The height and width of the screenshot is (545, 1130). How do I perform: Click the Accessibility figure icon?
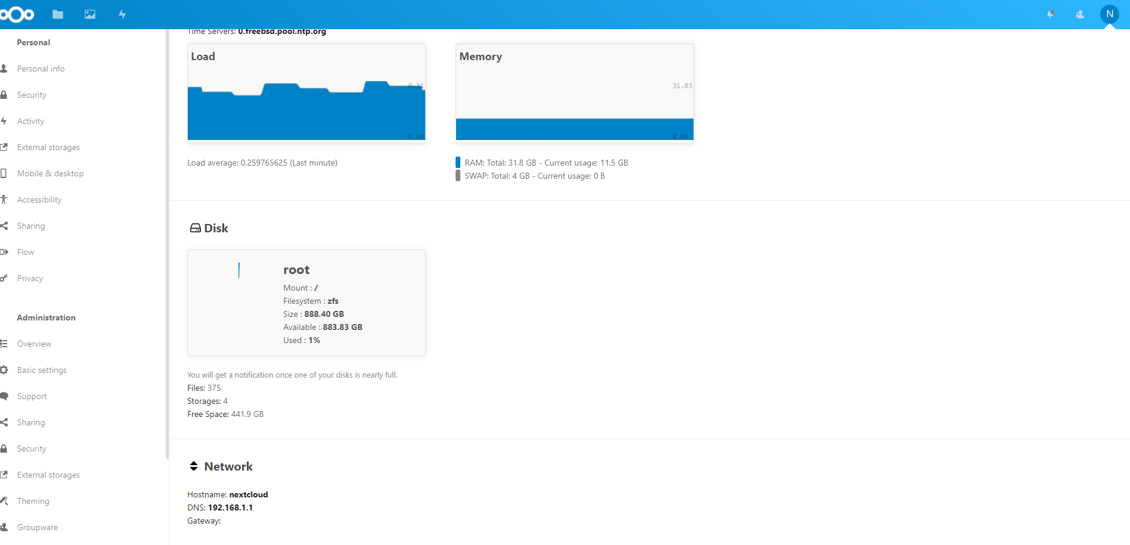tap(4, 200)
